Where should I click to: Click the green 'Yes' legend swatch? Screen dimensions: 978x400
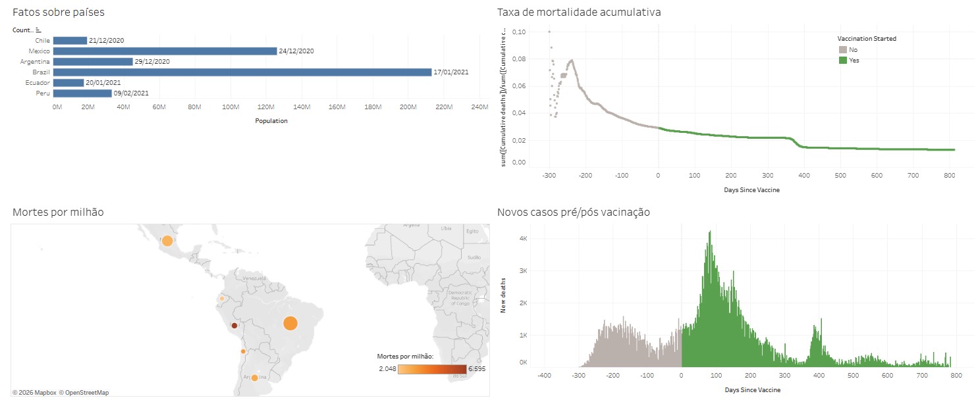(842, 61)
